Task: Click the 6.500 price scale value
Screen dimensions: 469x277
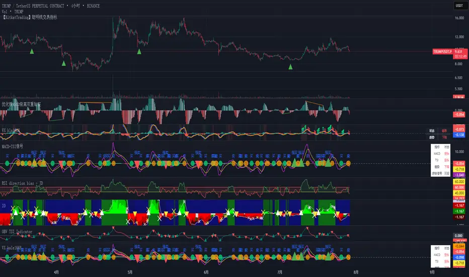Action: coord(458,78)
